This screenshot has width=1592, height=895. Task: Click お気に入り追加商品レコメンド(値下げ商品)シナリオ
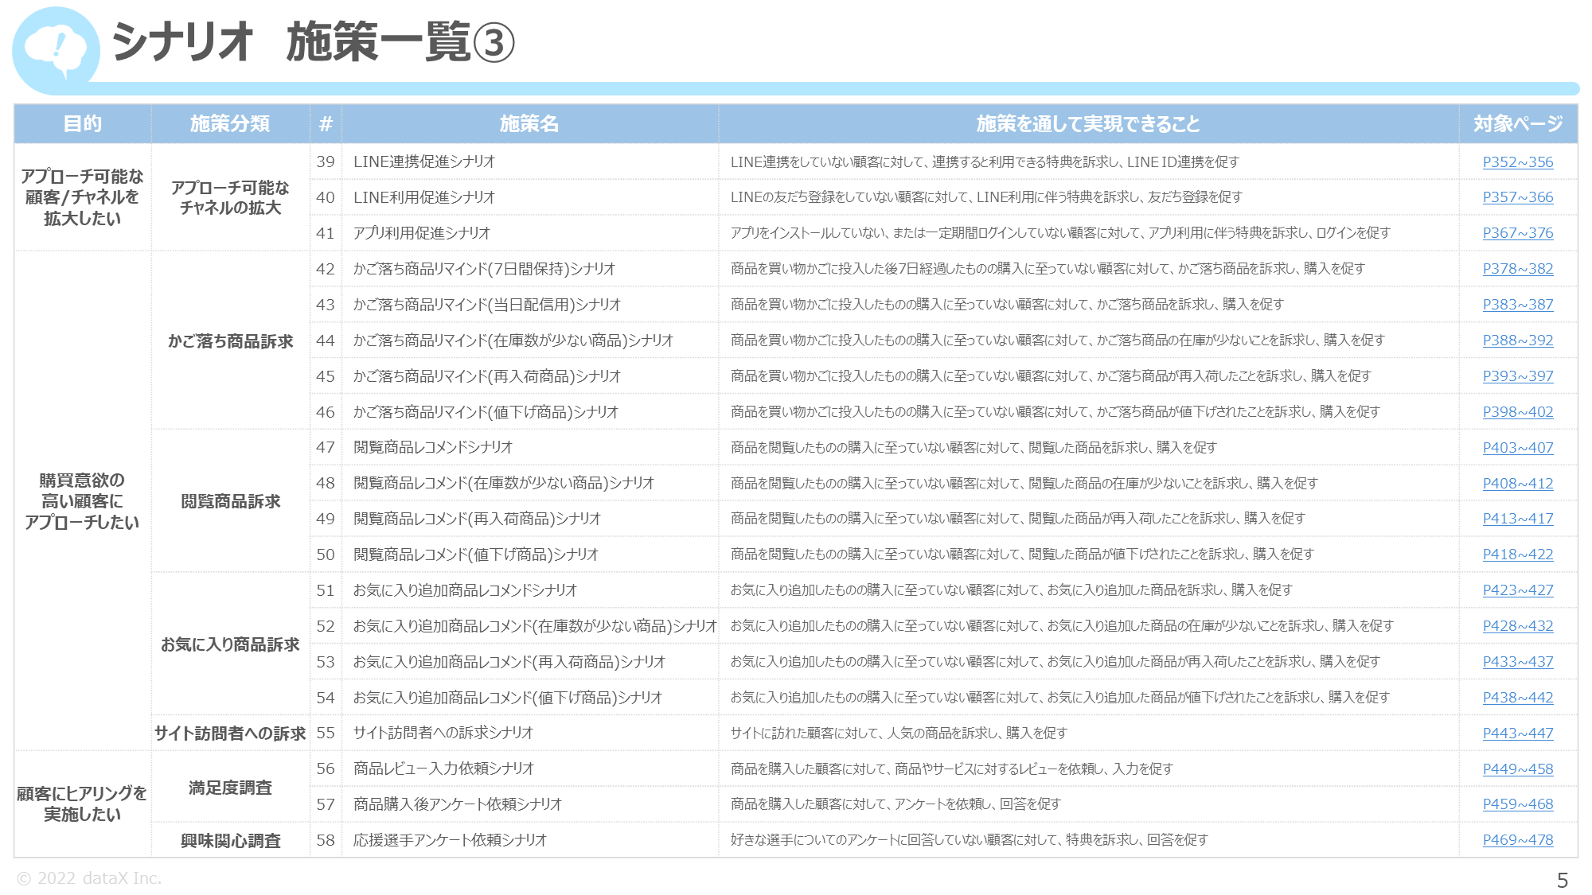pyautogui.click(x=508, y=698)
